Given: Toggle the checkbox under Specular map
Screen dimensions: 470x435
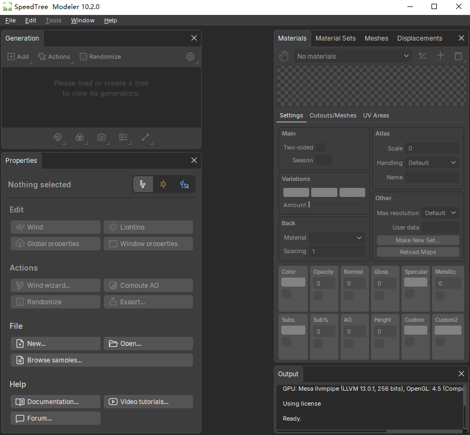Looking at the screenshot, I should (410, 294).
